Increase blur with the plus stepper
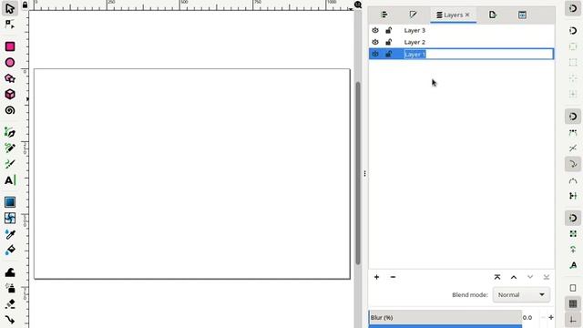The image size is (583, 328). [x=551, y=318]
